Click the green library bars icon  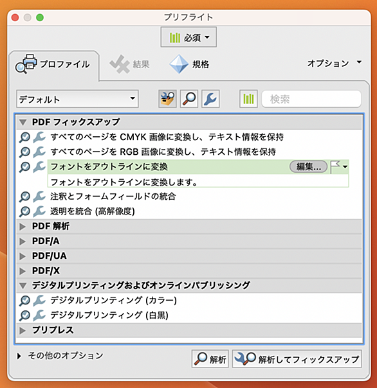point(248,99)
